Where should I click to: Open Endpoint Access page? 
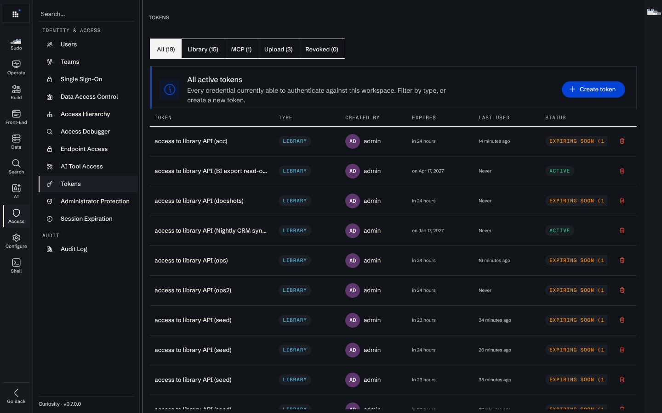click(x=88, y=149)
